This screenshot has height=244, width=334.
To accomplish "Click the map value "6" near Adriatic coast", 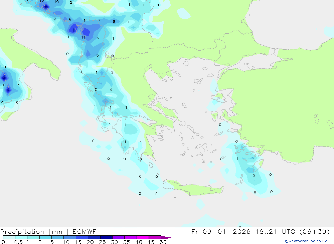I will pos(70,20).
